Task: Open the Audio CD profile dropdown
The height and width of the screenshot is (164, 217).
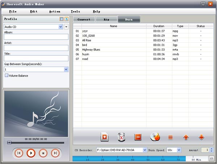Action: point(60,27)
